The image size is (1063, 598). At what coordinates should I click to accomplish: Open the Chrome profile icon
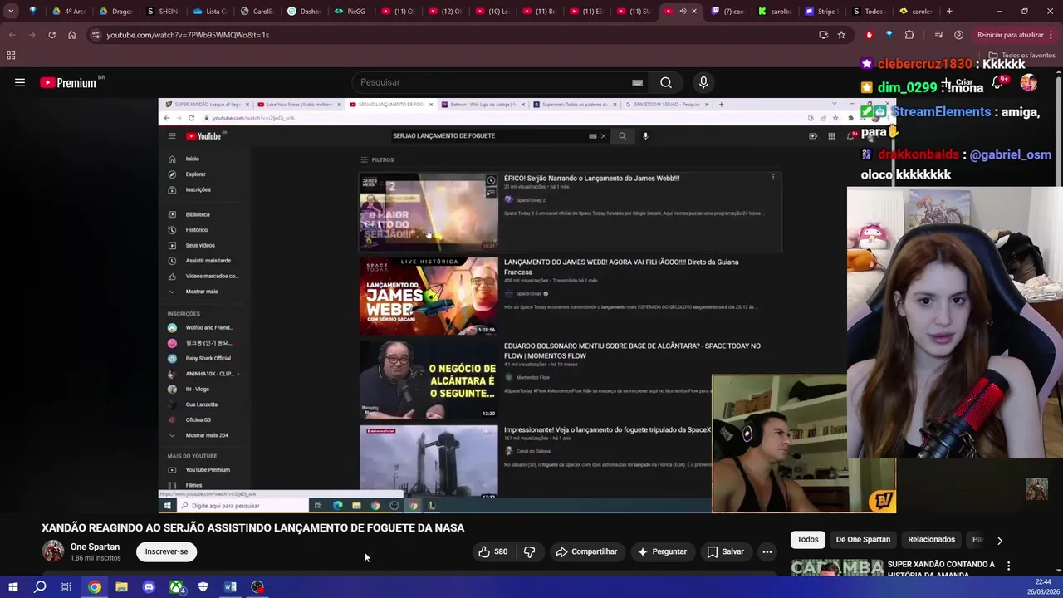[958, 35]
